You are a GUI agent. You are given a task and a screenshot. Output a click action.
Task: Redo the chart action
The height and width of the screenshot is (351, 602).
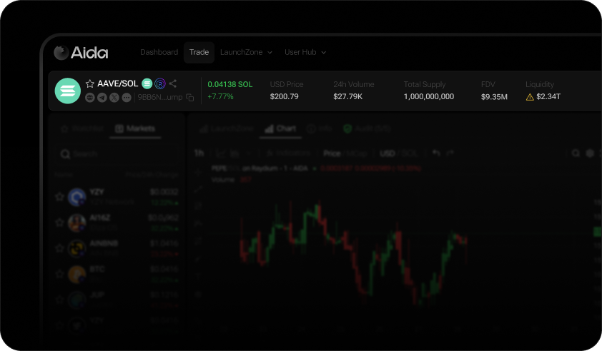coord(450,153)
